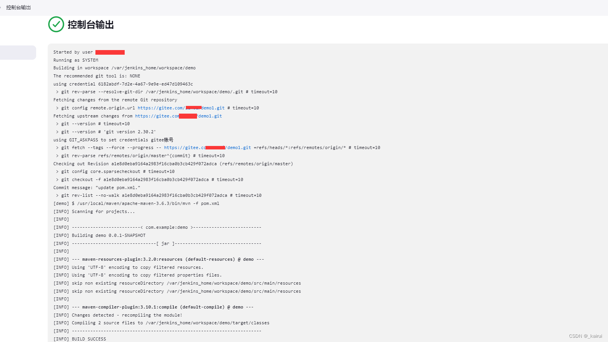
Task: Click 'Fetching changes from the remote Git repository'
Action: (x=115, y=100)
